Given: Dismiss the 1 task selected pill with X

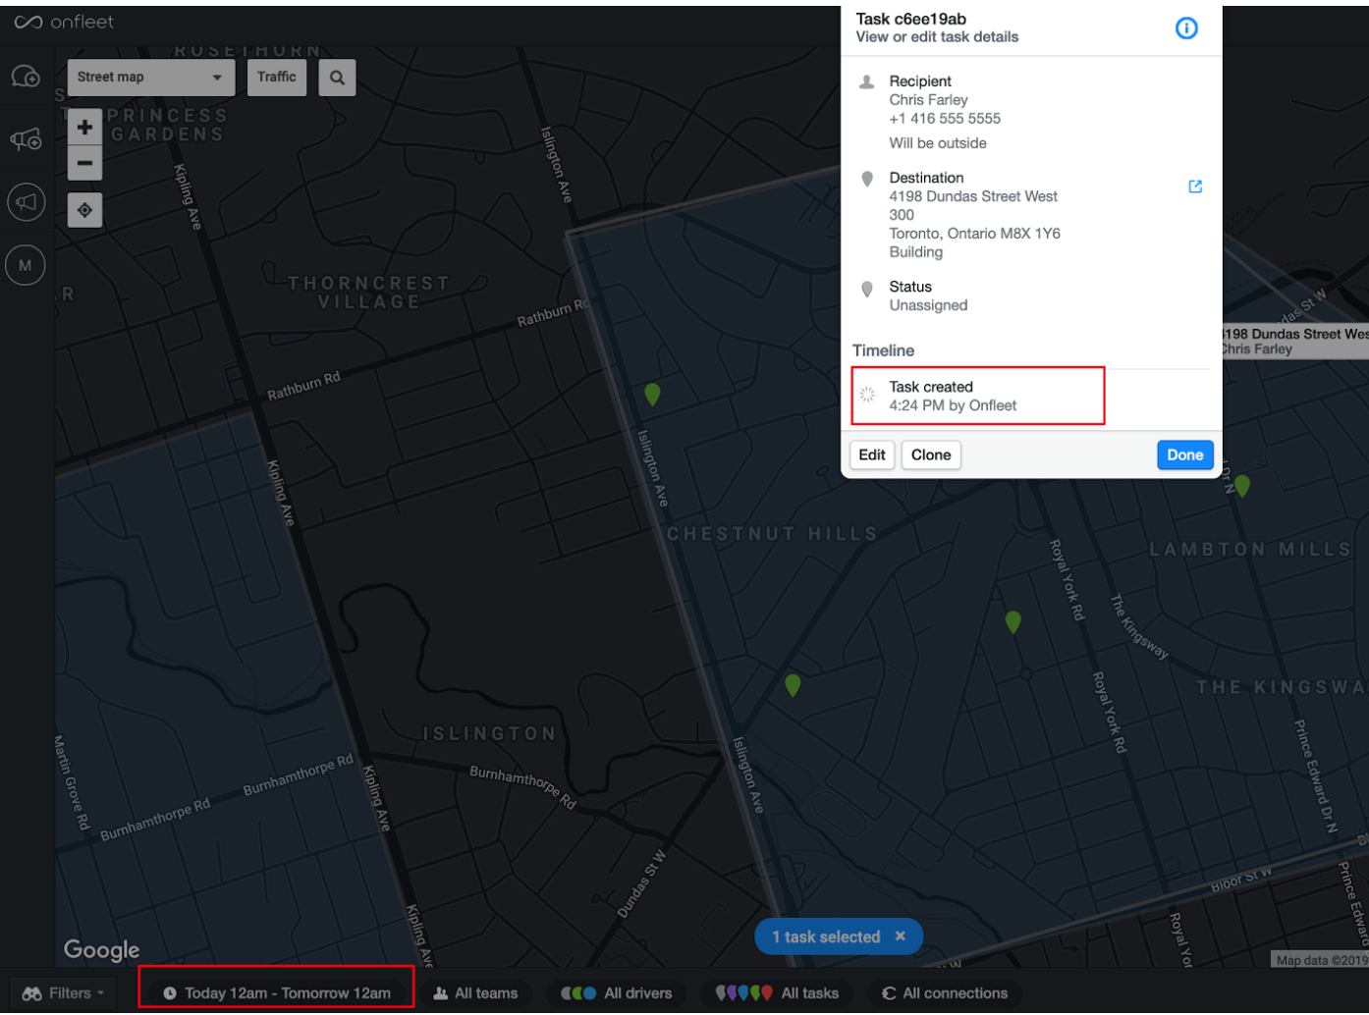Looking at the screenshot, I should pyautogui.click(x=901, y=936).
